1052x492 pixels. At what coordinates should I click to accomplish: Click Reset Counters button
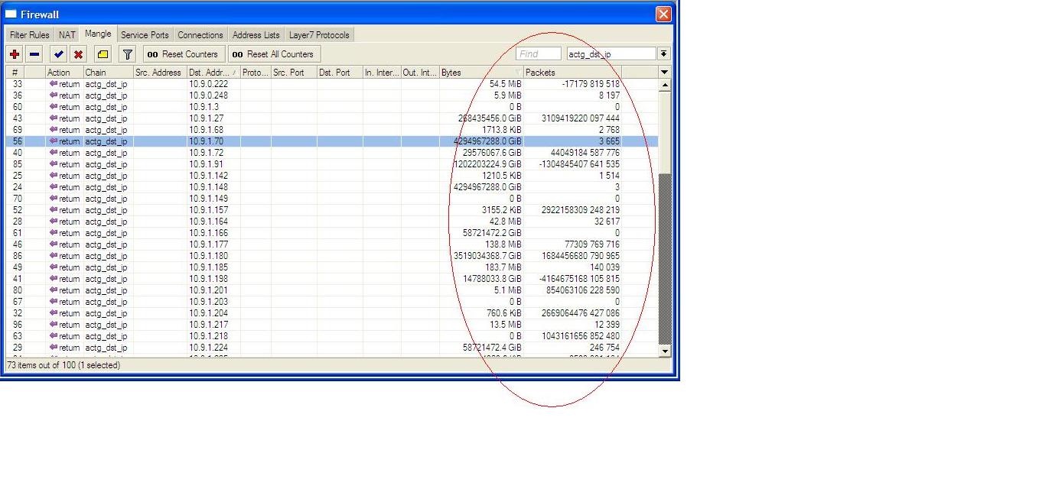[184, 54]
